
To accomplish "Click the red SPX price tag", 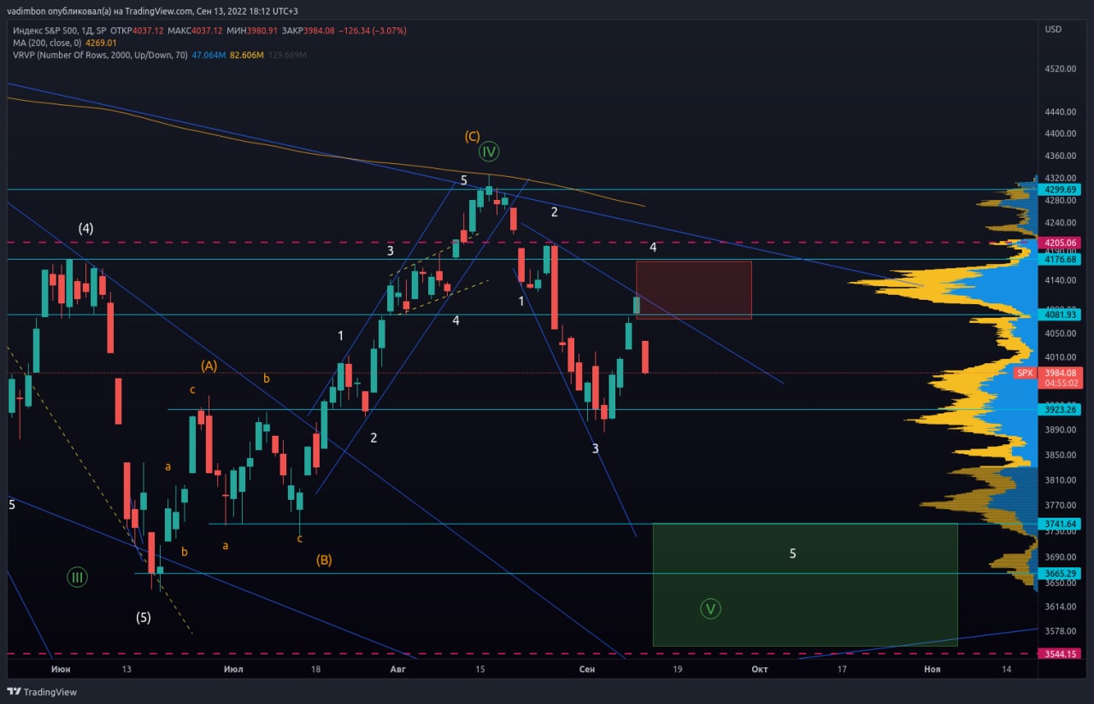I will point(1026,373).
